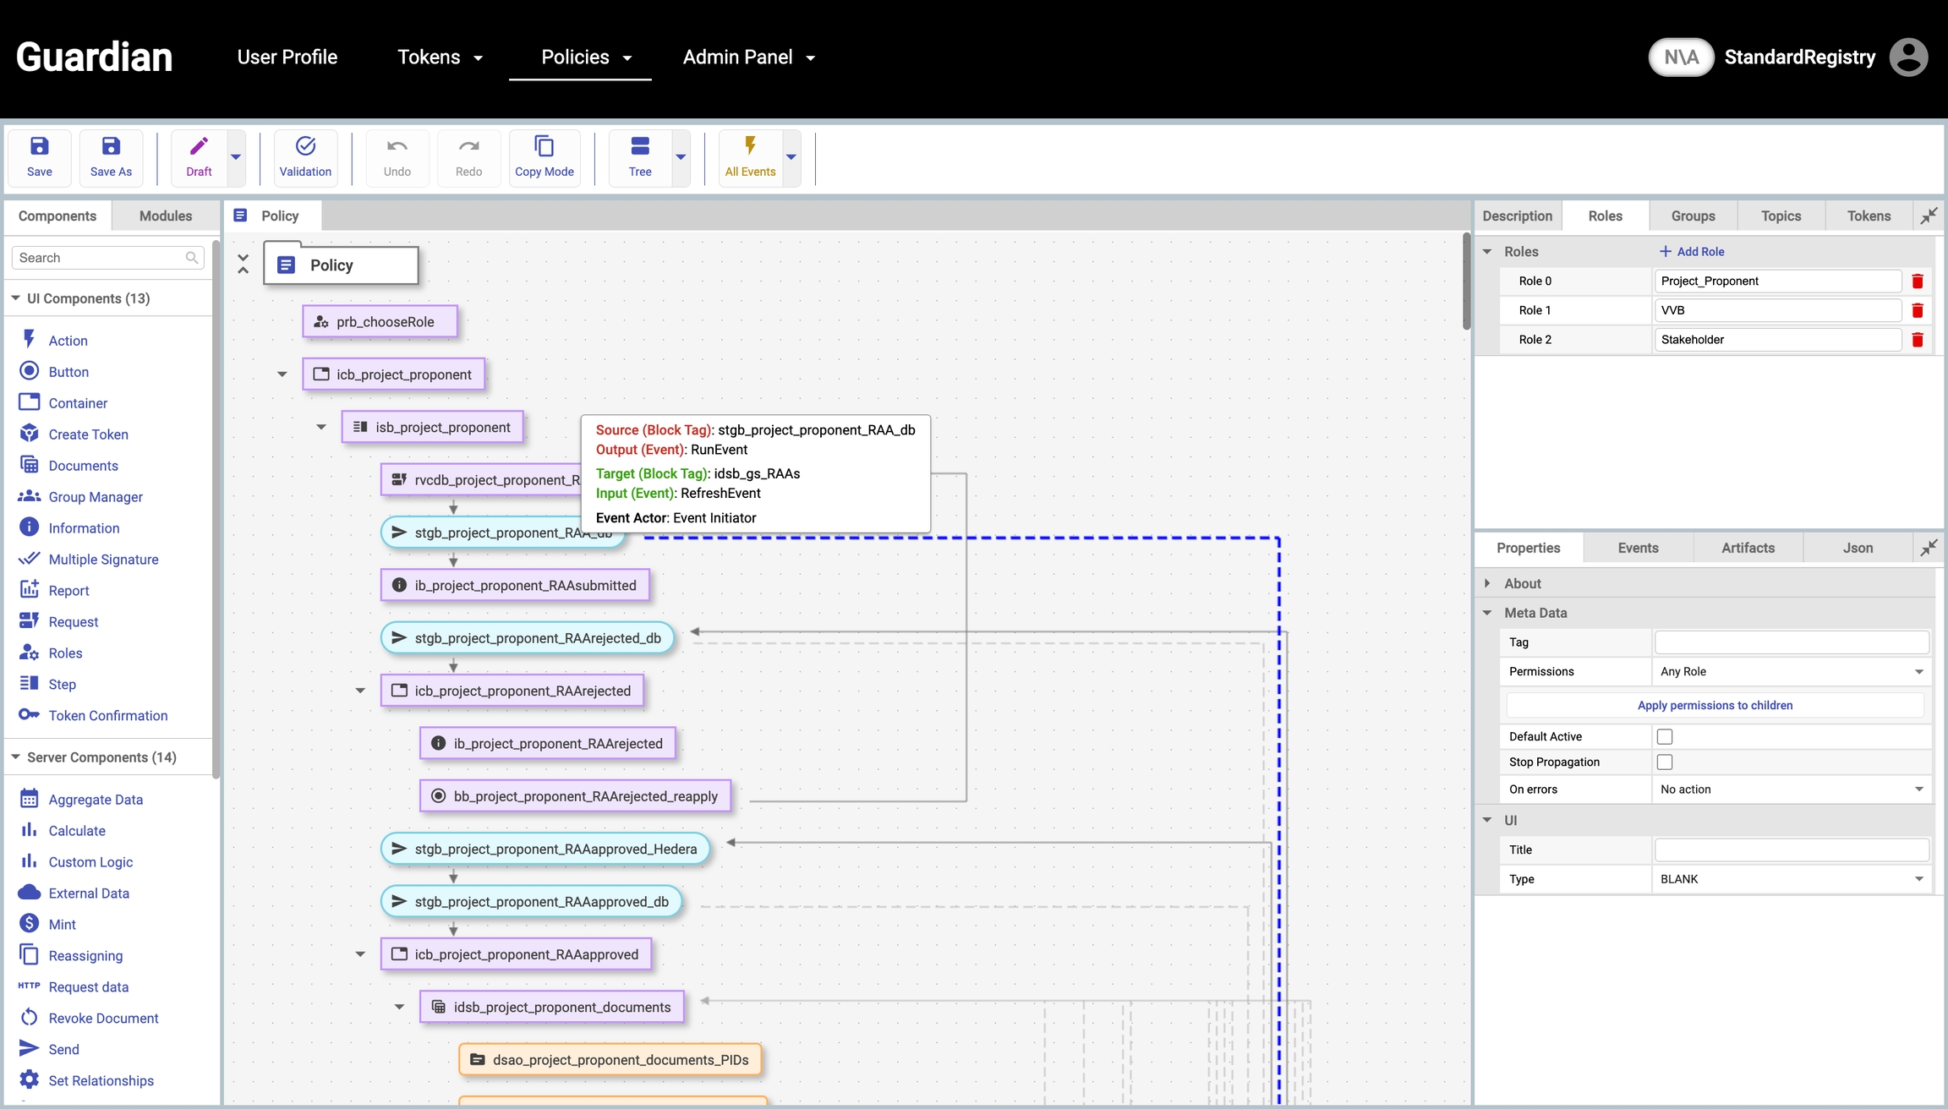This screenshot has width=1948, height=1109.
Task: Switch to the Modules tab
Action: coord(166,216)
